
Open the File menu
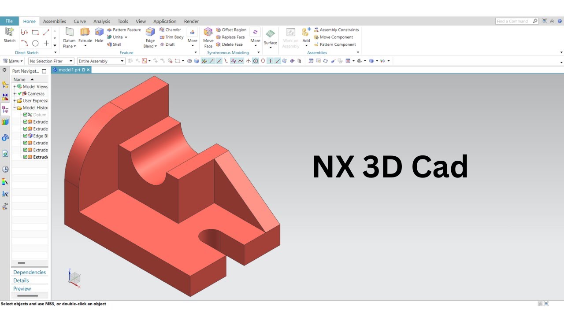pyautogui.click(x=9, y=21)
